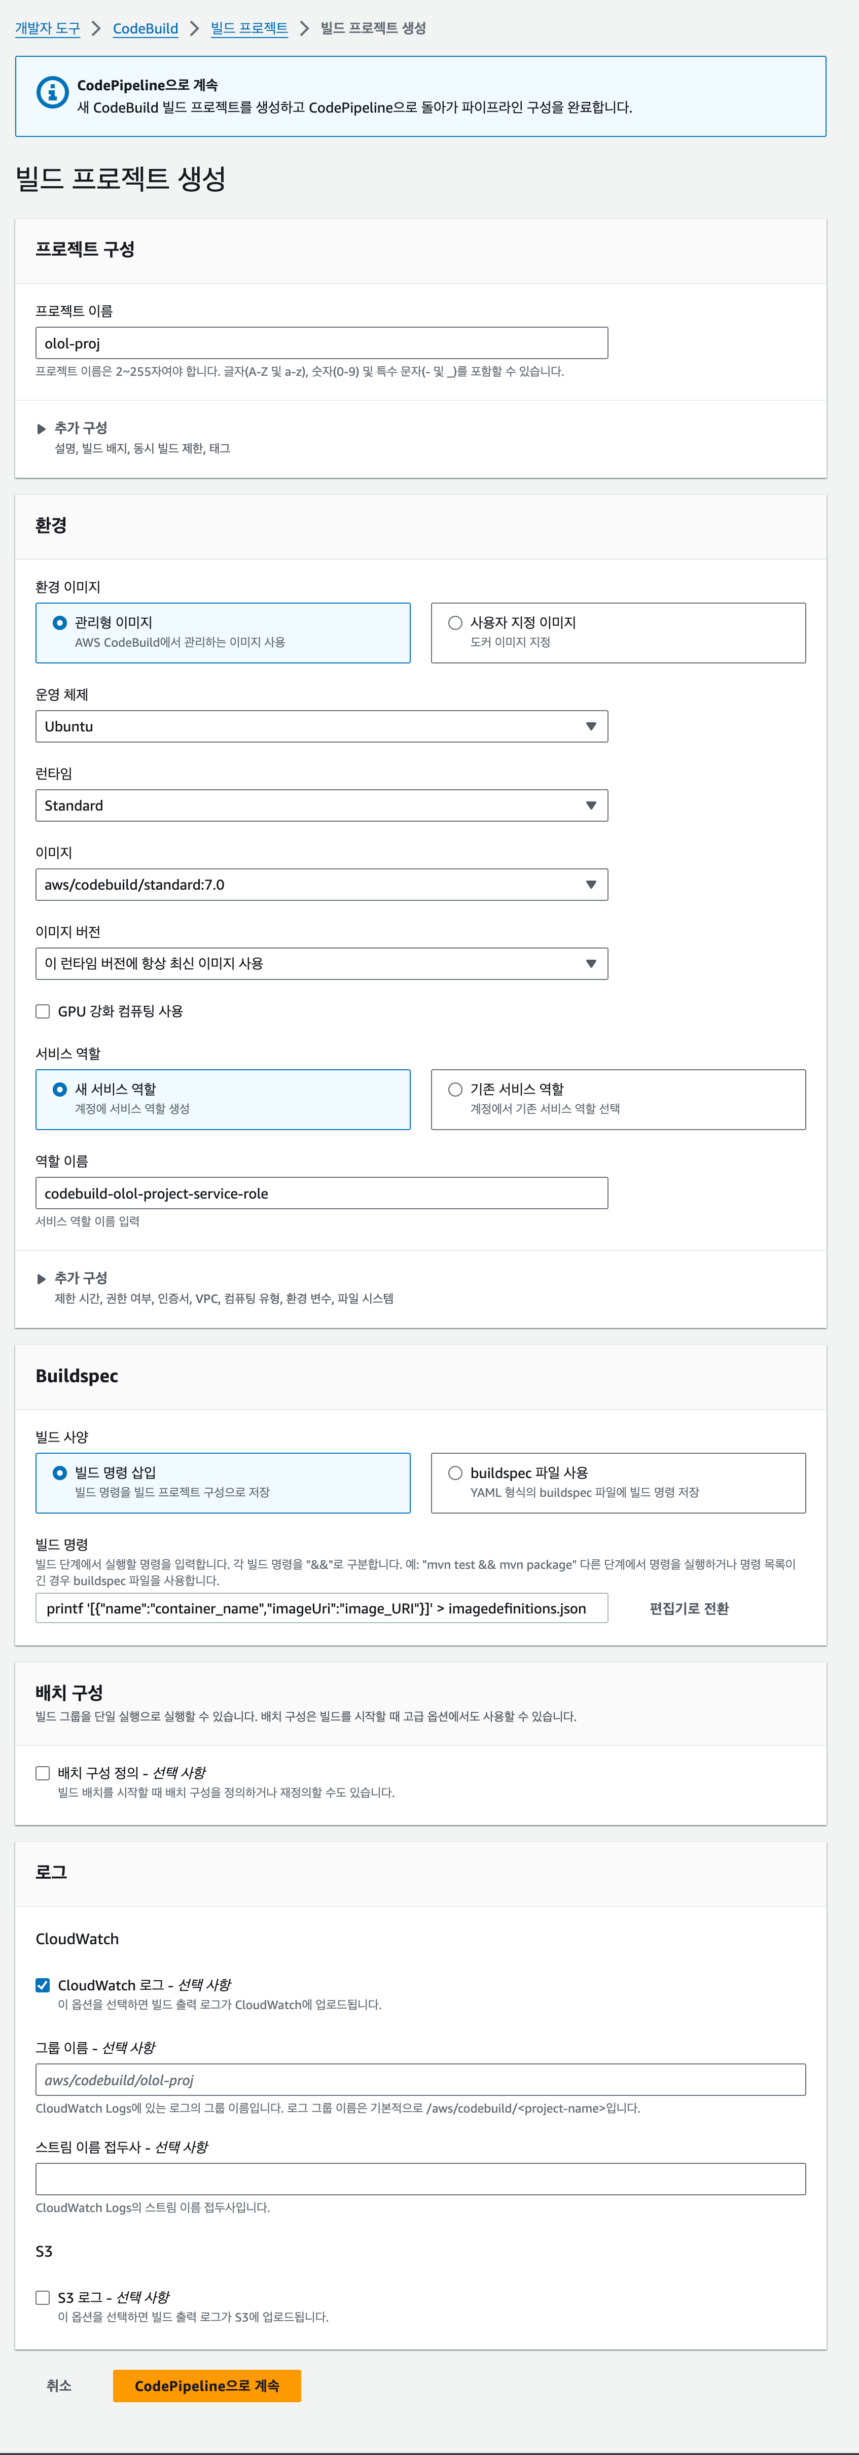Open the 이미지 버전 dropdown
Image resolution: width=859 pixels, height=2455 pixels.
[322, 964]
